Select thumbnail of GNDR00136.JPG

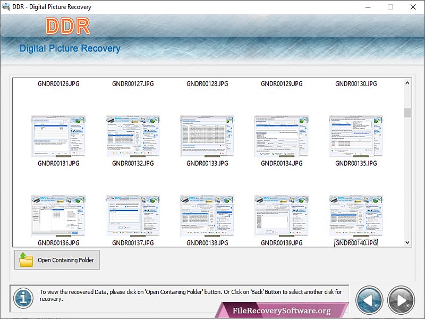(58, 216)
